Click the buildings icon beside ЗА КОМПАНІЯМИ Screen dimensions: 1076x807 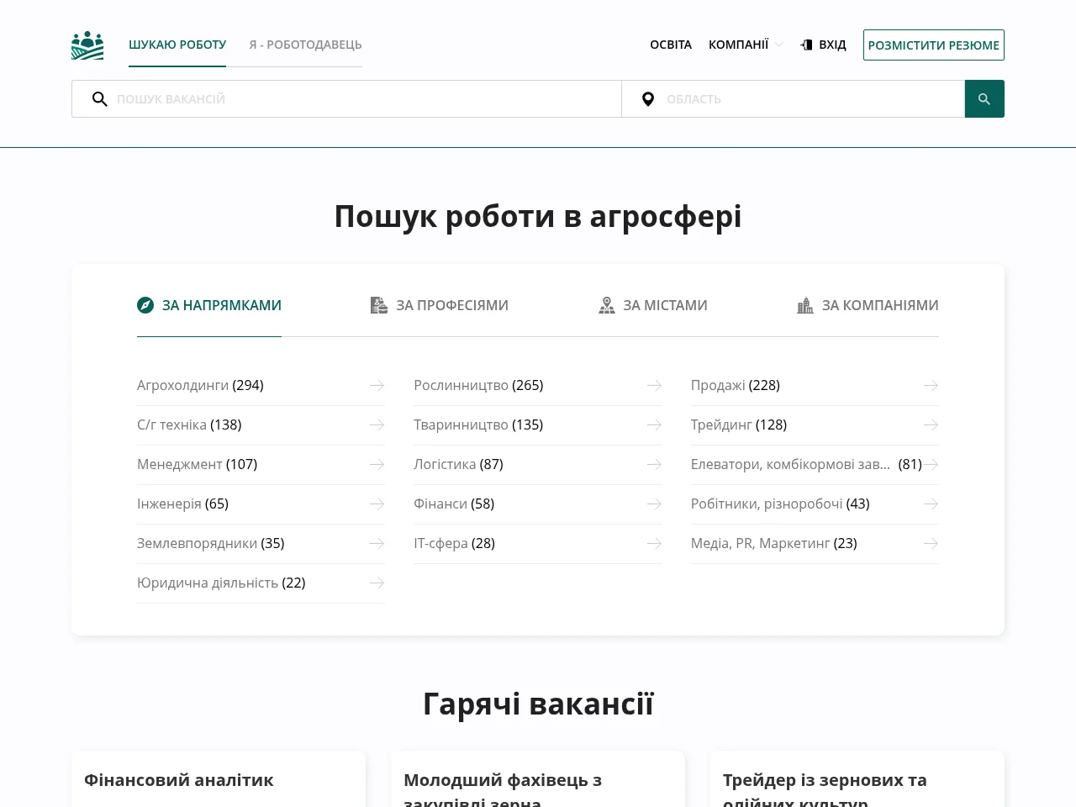coord(805,305)
